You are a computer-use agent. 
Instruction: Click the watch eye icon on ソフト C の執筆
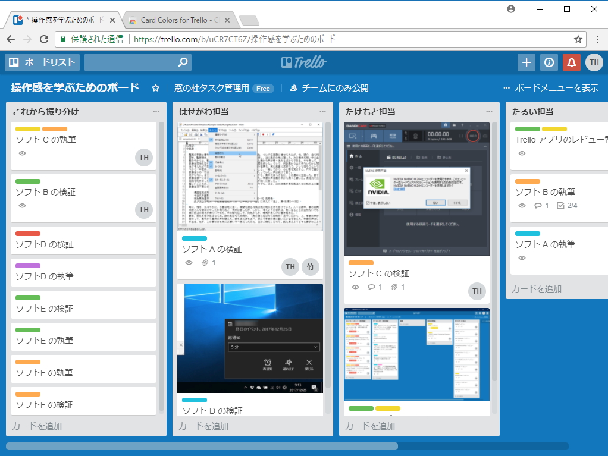click(23, 153)
